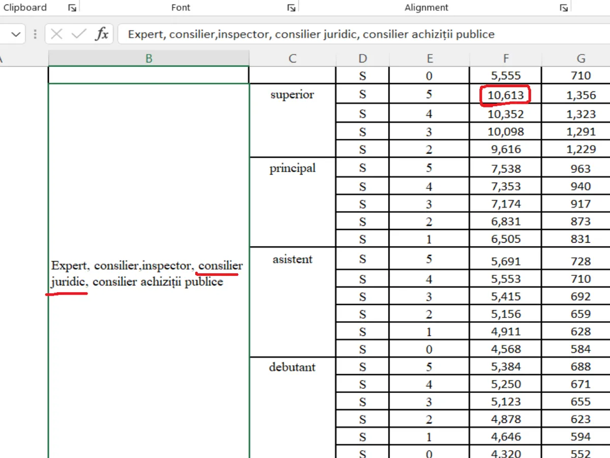Click into the formula bar text
This screenshot has width=610, height=458.
[x=356, y=34]
